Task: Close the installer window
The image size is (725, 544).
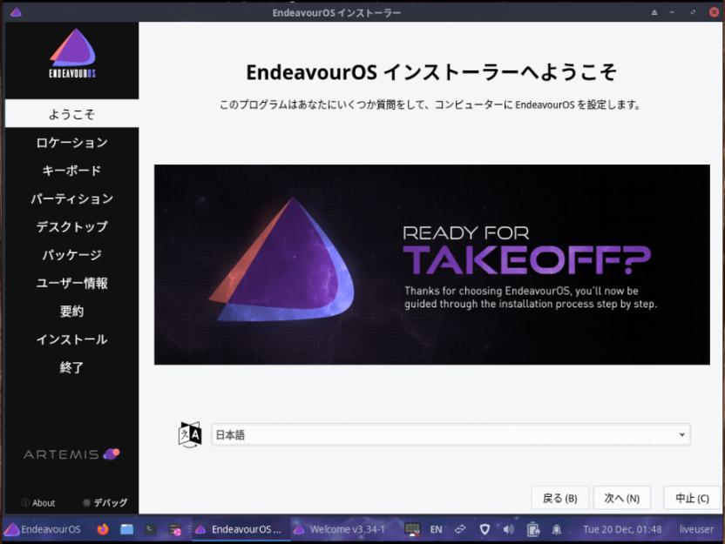Action: click(x=714, y=12)
